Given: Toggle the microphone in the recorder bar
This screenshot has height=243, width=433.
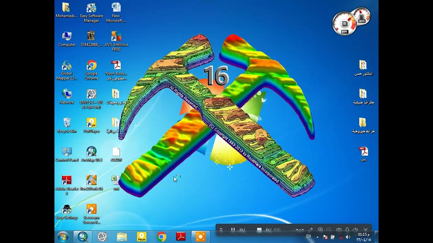Looking at the screenshot, I should click(347, 230).
